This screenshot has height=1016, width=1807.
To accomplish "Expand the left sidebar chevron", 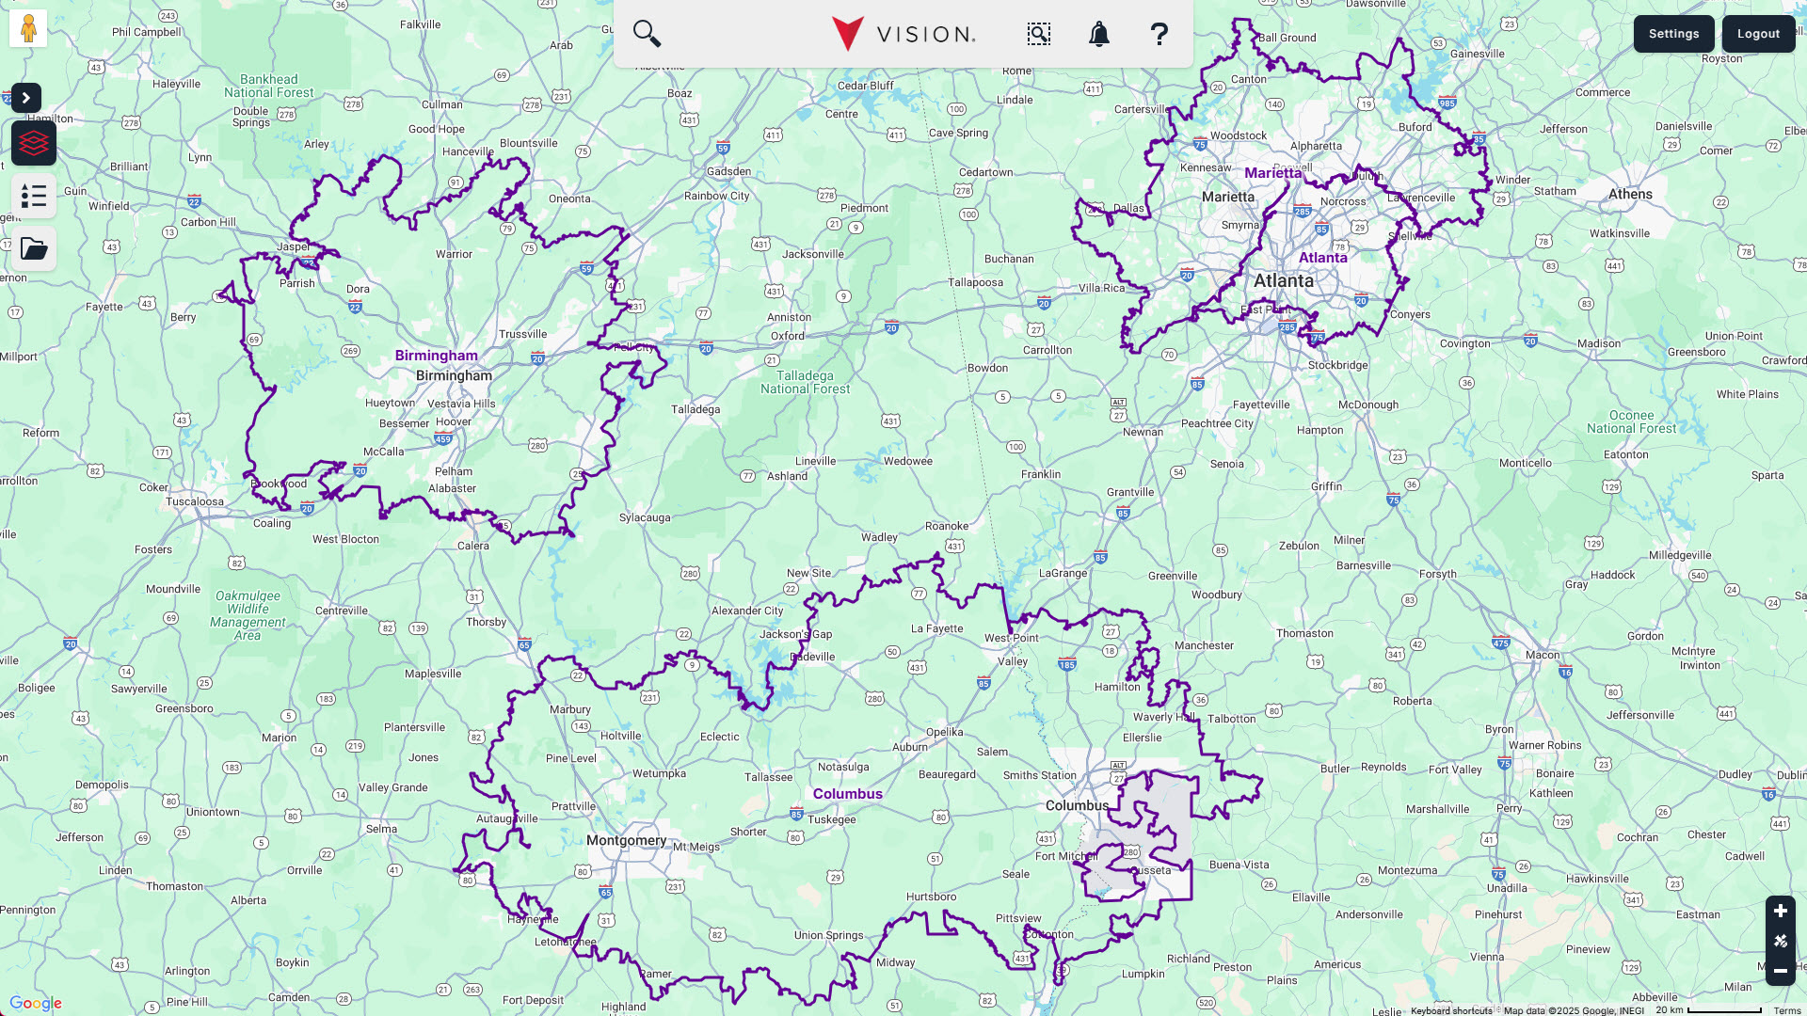I will pos(26,98).
